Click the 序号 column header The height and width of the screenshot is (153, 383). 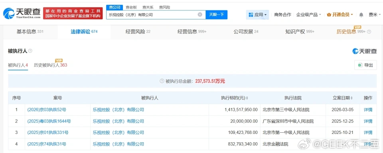(16, 98)
